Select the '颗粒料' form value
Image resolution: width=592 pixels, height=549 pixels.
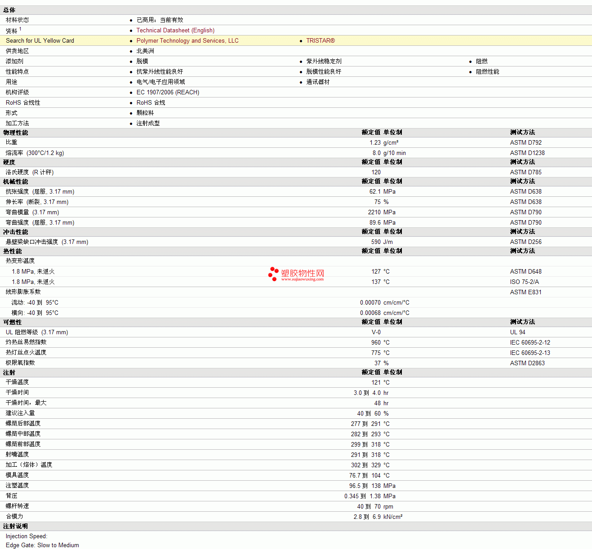point(145,113)
